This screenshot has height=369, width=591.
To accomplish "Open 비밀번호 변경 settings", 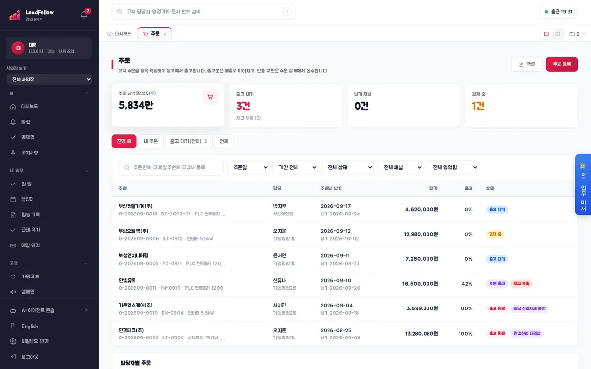I will click(x=49, y=341).
